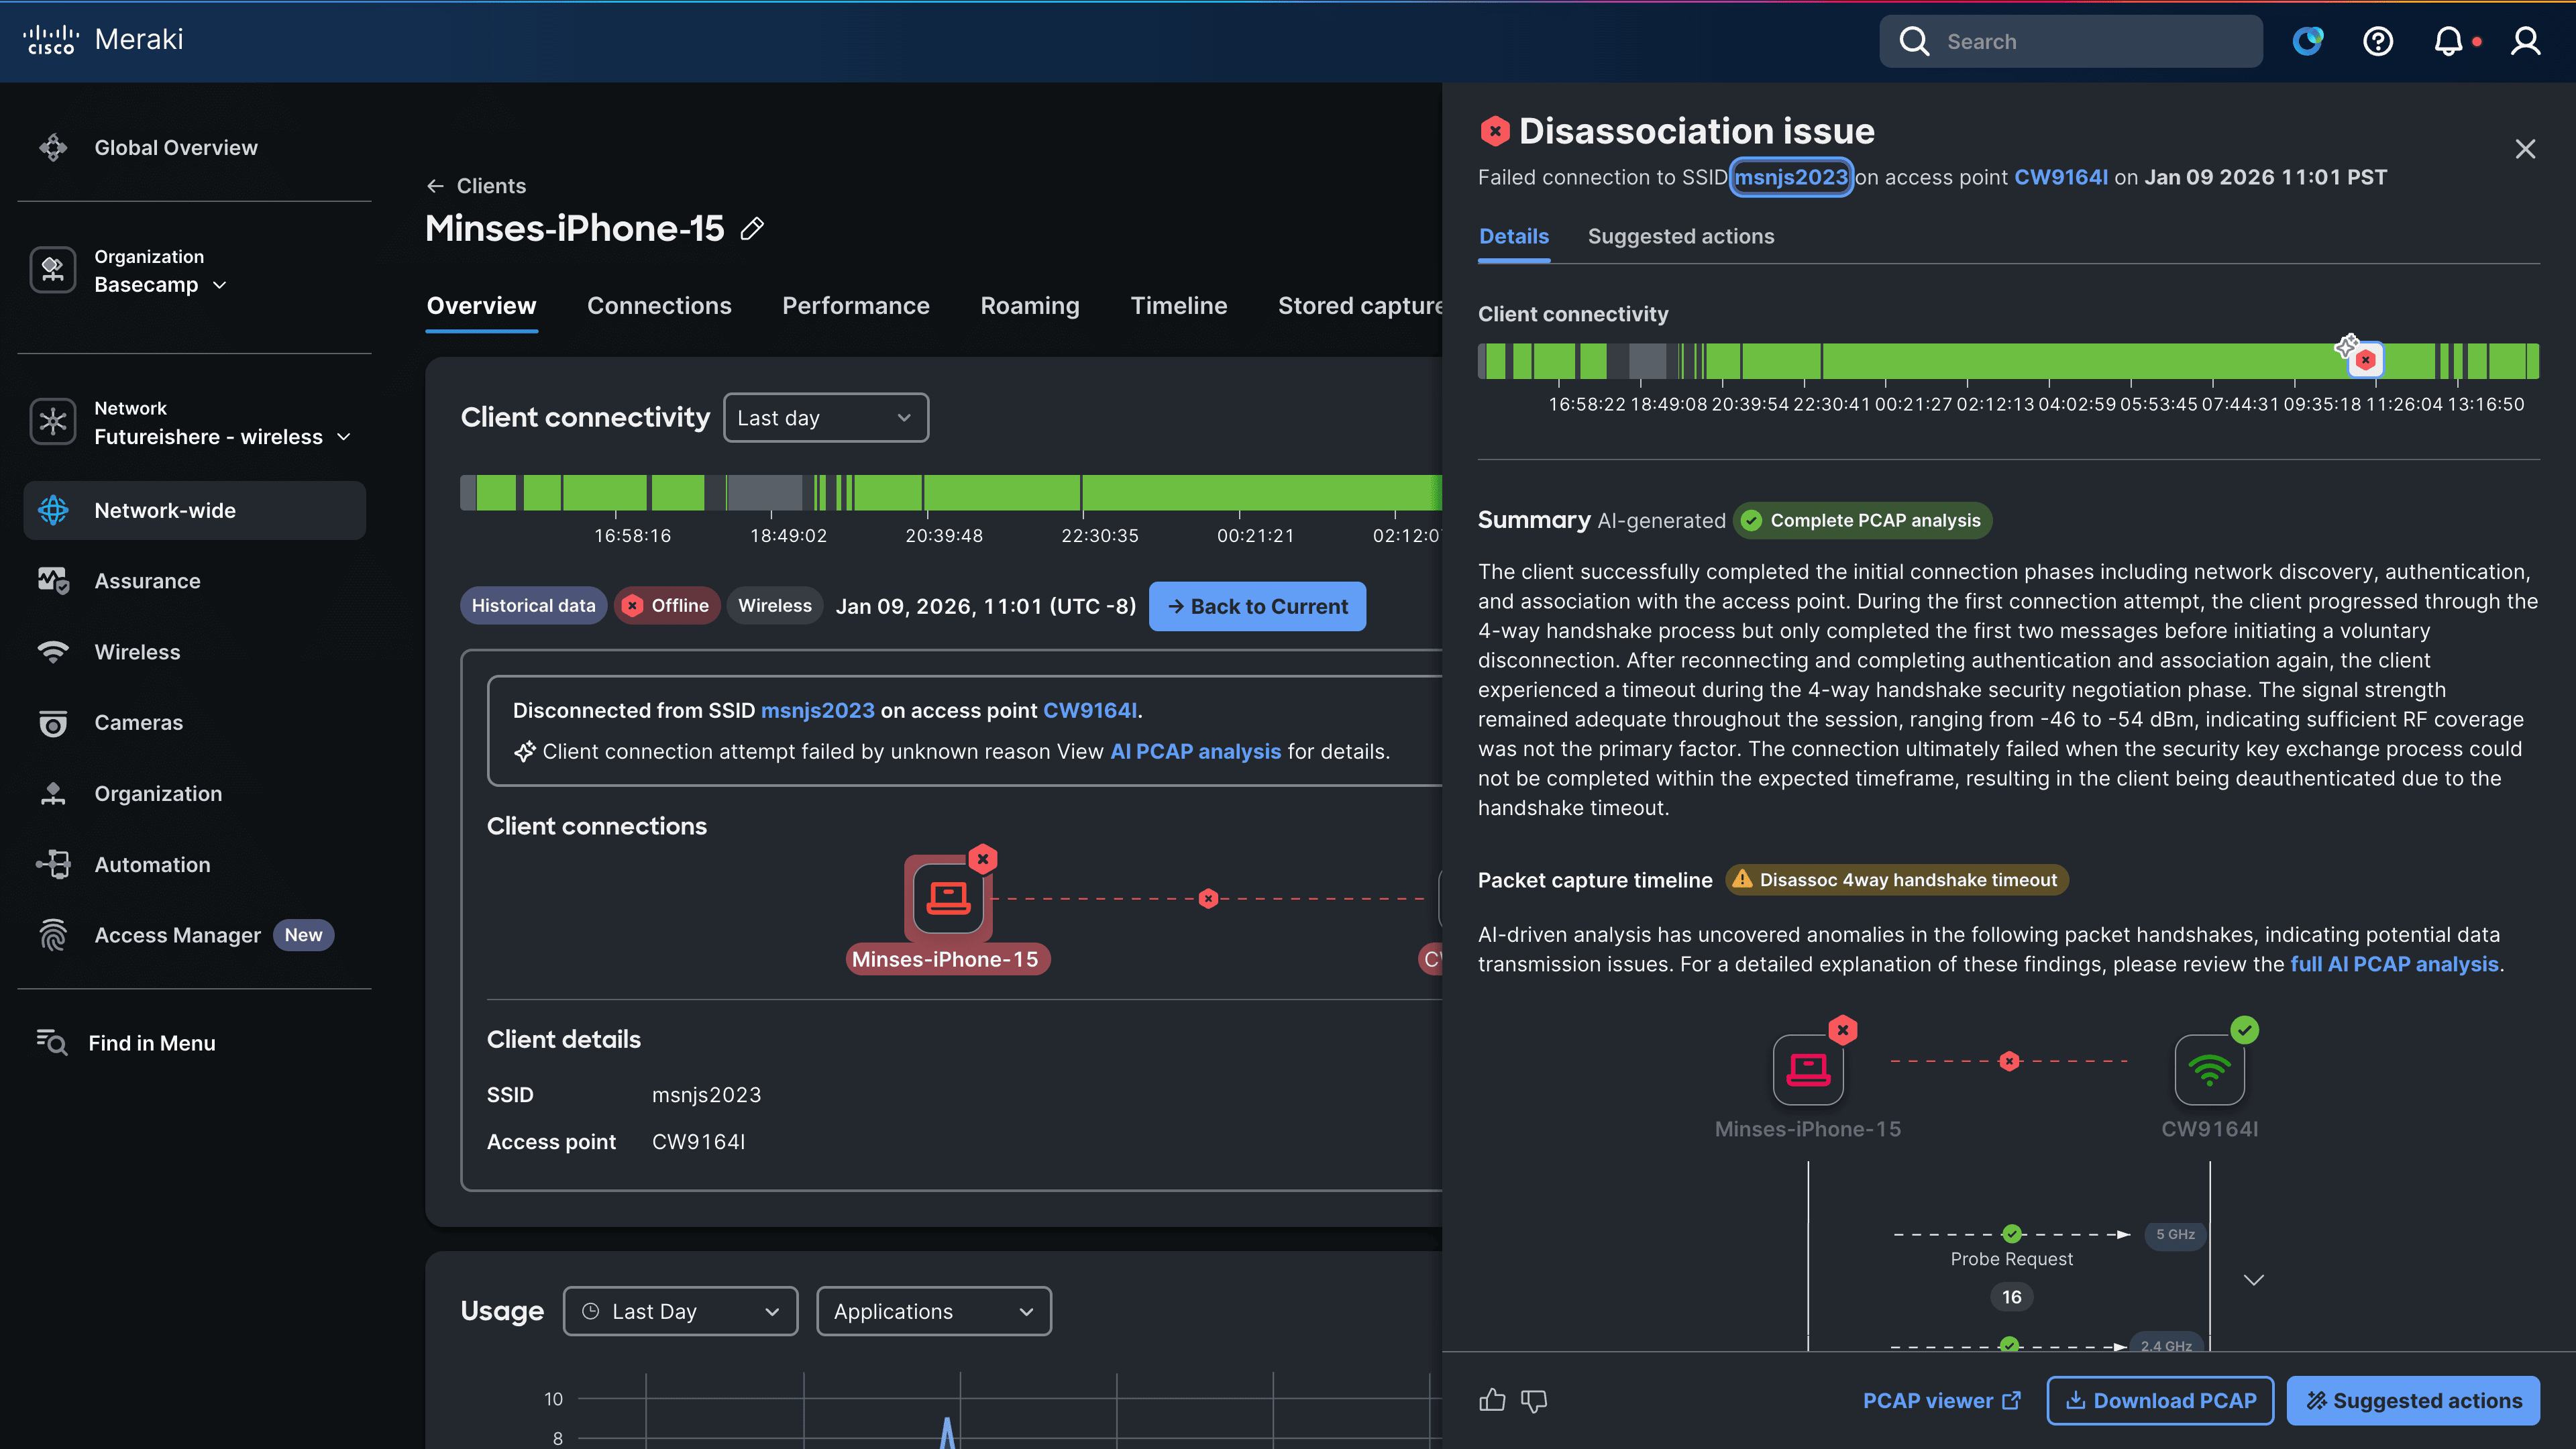Select the Wireless section in the sidebar
This screenshot has width=2576, height=1449.
(137, 652)
